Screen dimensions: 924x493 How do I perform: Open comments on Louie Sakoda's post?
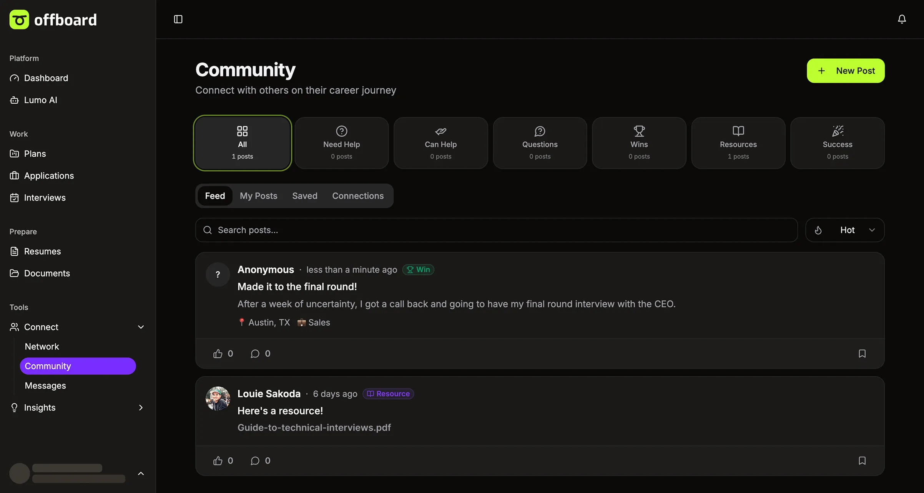click(x=255, y=461)
